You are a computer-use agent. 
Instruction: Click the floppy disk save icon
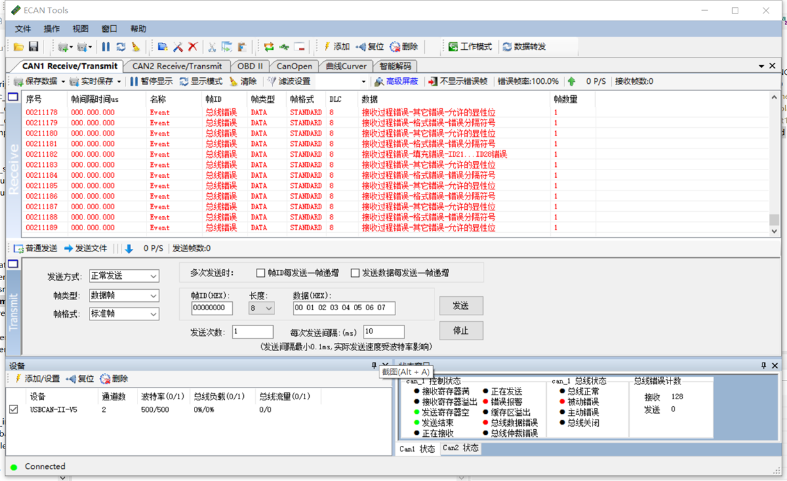coord(33,47)
